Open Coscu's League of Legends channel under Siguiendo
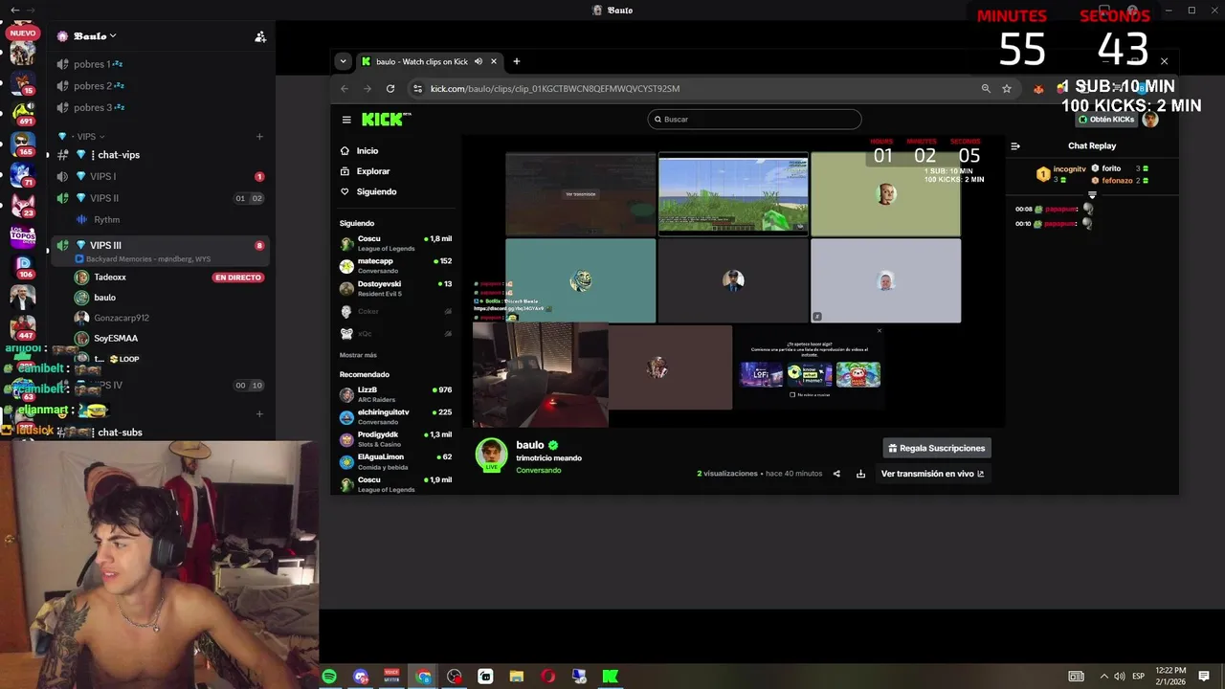1225x689 pixels. [x=396, y=243]
